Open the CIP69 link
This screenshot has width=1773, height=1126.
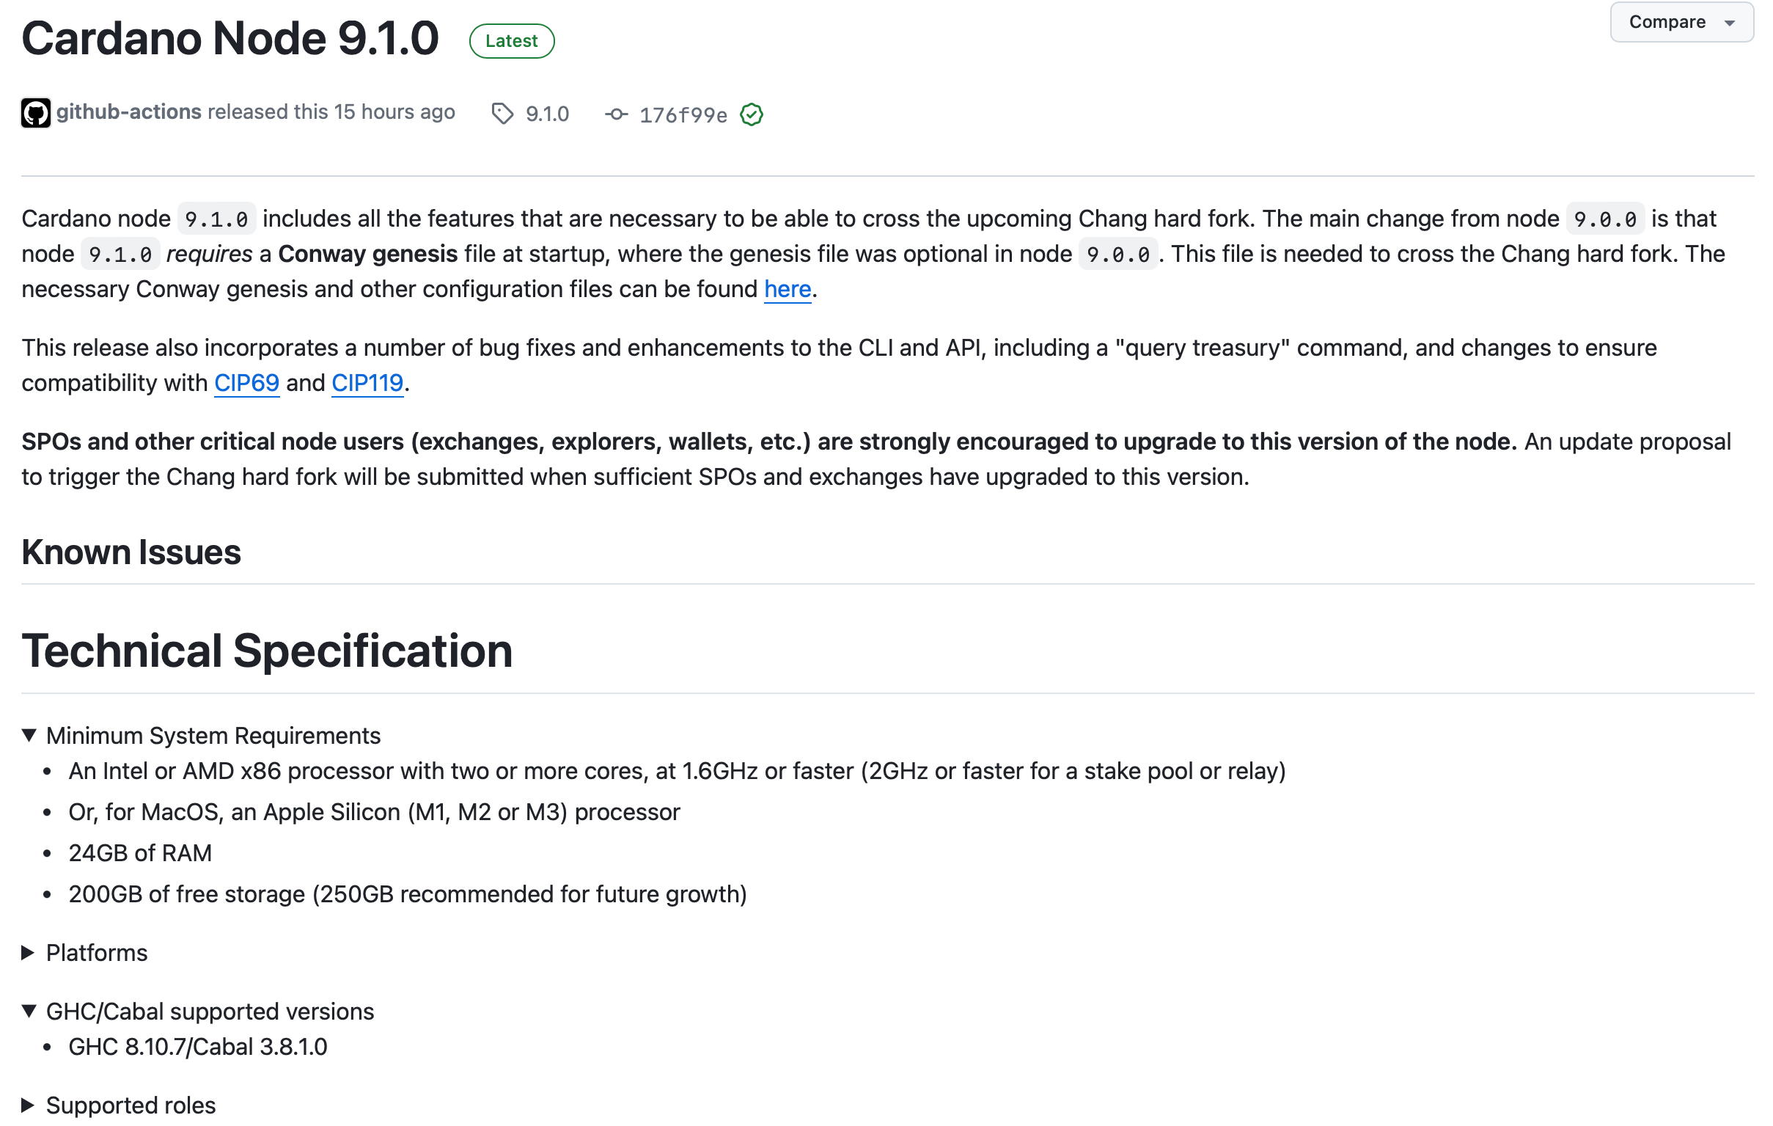click(246, 383)
